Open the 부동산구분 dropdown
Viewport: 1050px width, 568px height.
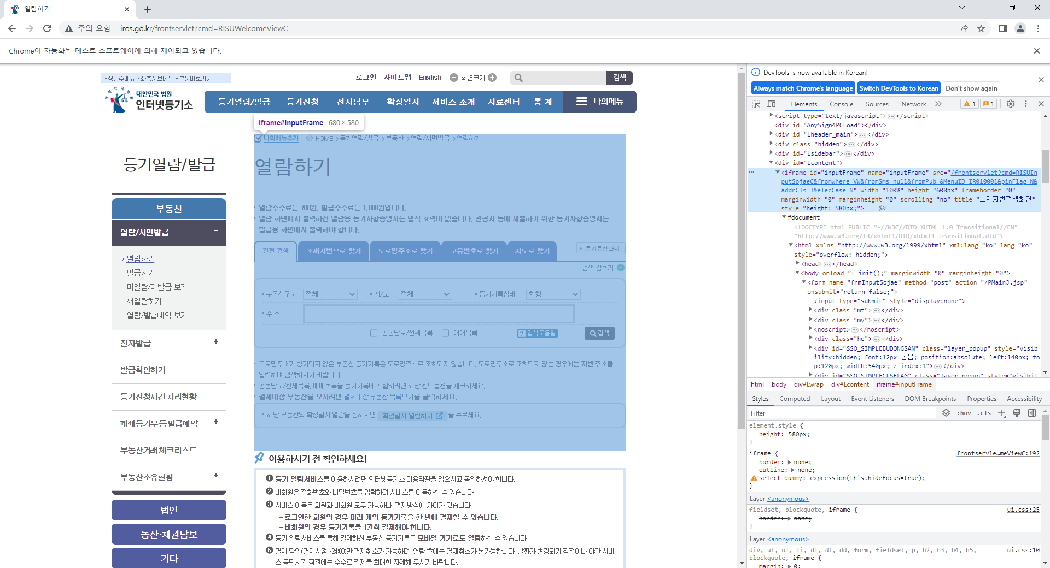(x=330, y=294)
